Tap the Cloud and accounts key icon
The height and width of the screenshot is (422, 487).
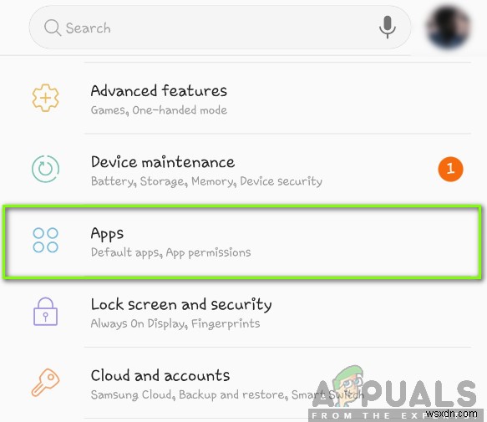(x=45, y=382)
